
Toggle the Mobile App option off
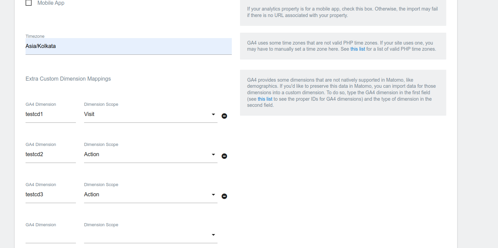tap(29, 3)
